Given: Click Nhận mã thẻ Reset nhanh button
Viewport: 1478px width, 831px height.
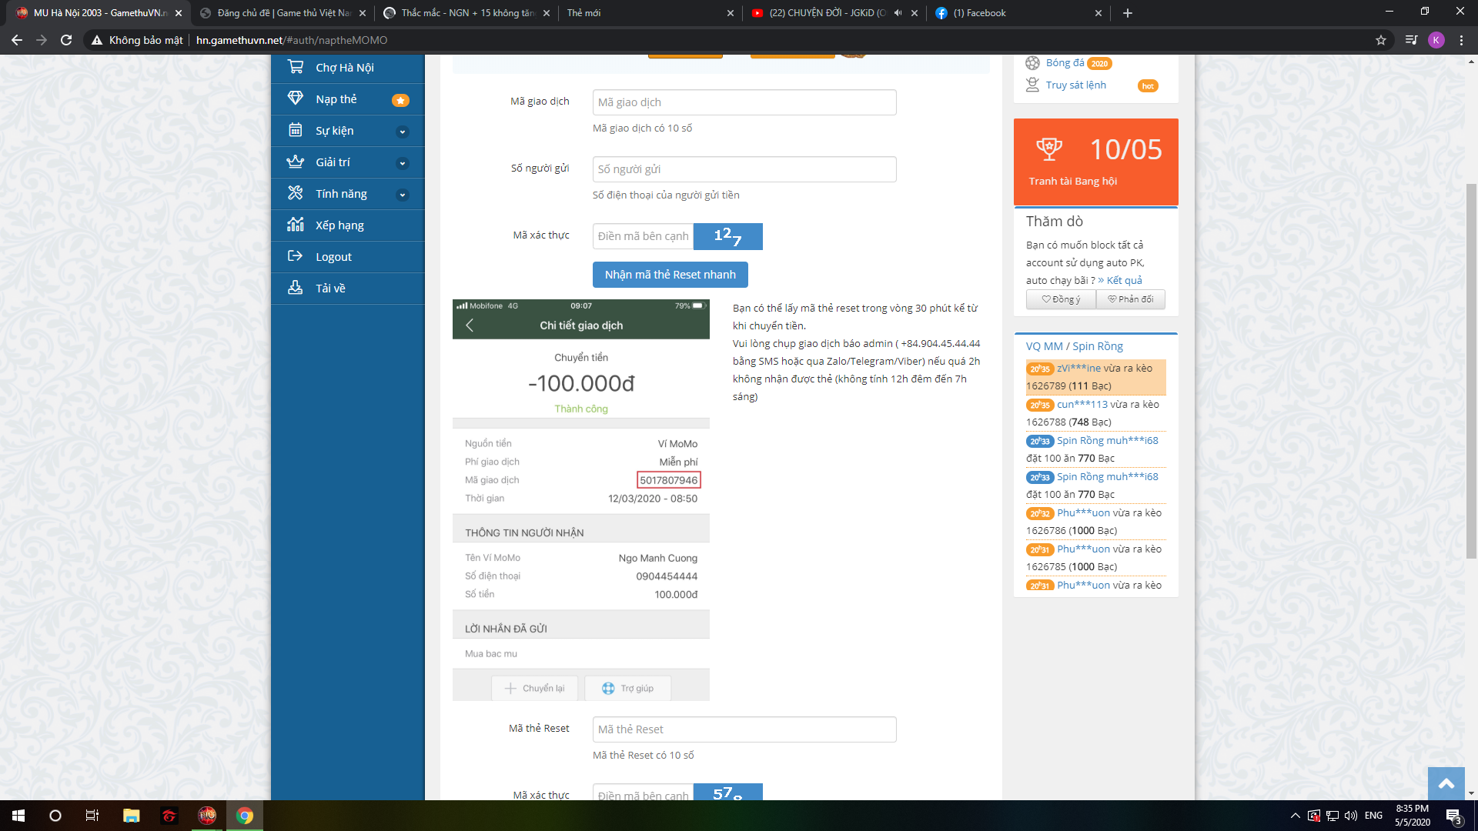Looking at the screenshot, I should tap(670, 275).
